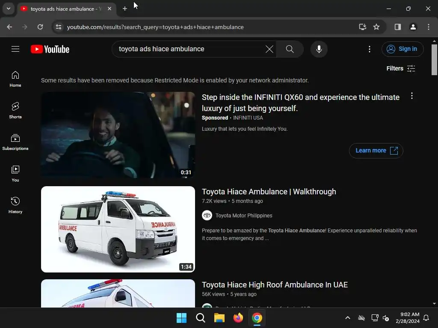The width and height of the screenshot is (438, 328).
Task: Click the 'Restricted Mode is enabled' notice text
Action: point(175,80)
